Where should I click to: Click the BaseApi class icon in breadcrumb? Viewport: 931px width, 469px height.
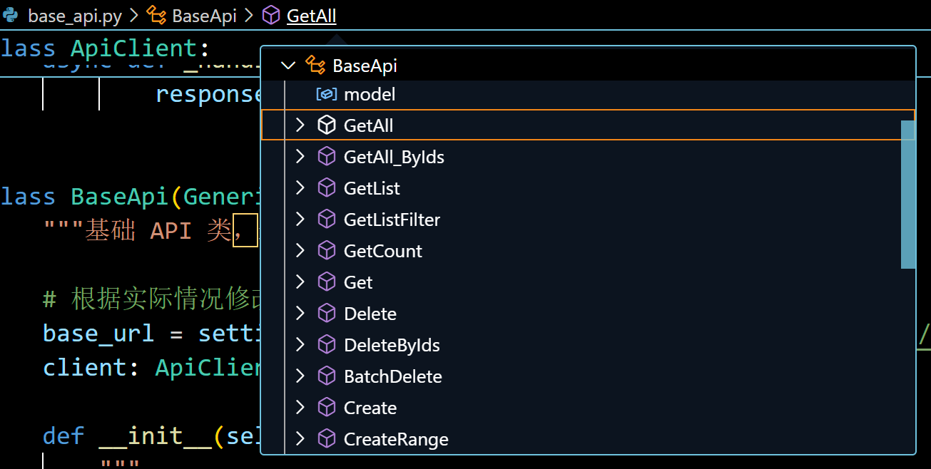pyautogui.click(x=156, y=16)
